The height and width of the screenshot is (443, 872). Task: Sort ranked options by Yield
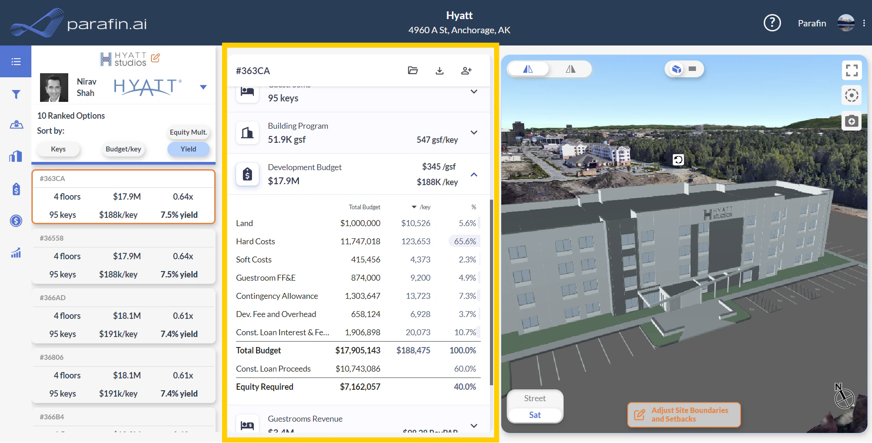point(188,149)
